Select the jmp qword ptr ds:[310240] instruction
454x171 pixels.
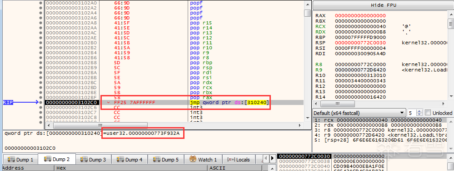point(229,102)
